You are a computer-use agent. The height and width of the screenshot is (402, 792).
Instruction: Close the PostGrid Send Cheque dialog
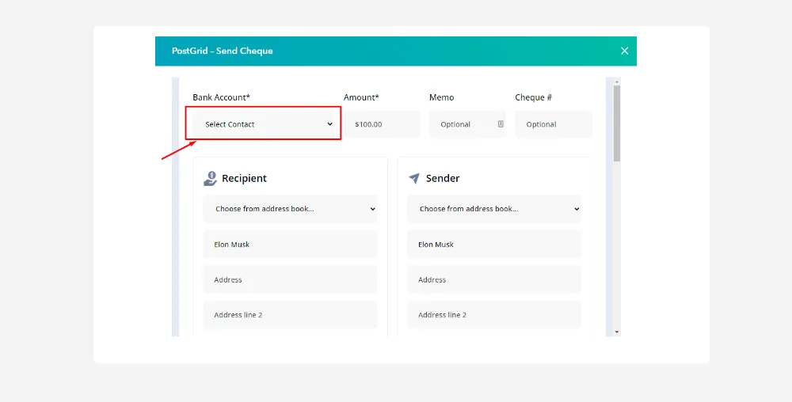pos(624,51)
